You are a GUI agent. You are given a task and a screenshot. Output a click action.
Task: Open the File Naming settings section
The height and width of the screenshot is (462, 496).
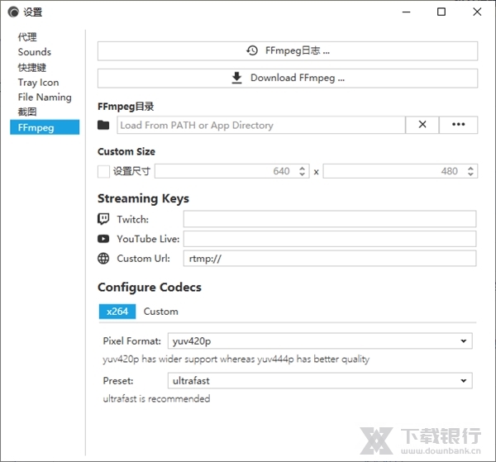45,98
